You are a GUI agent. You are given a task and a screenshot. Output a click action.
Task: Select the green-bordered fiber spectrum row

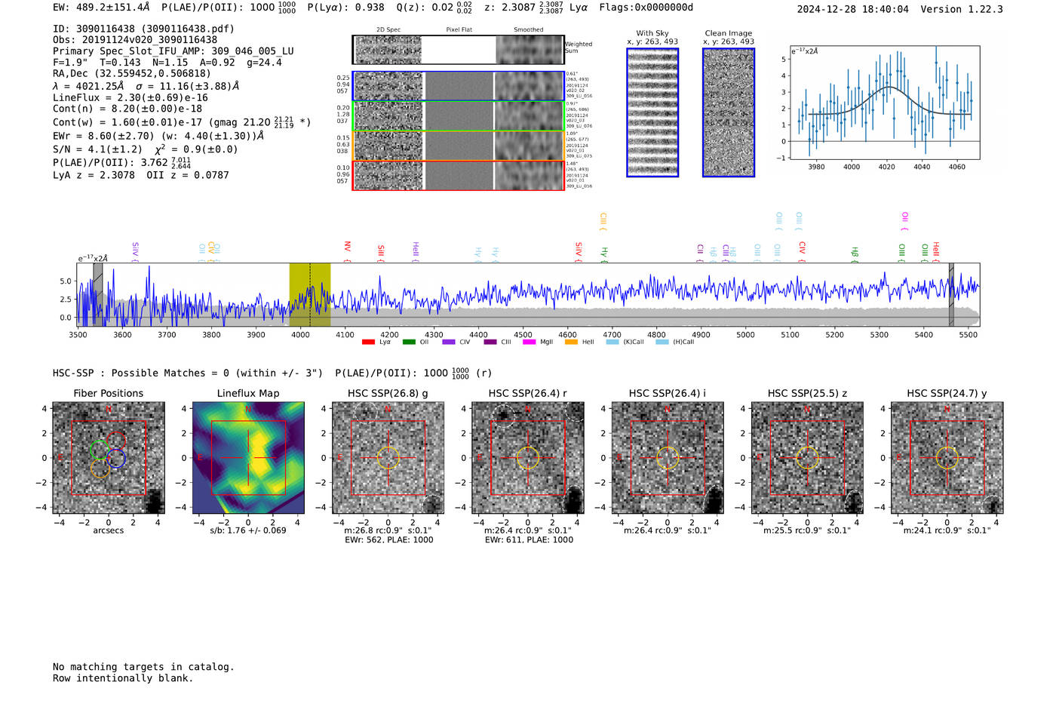tap(458, 116)
